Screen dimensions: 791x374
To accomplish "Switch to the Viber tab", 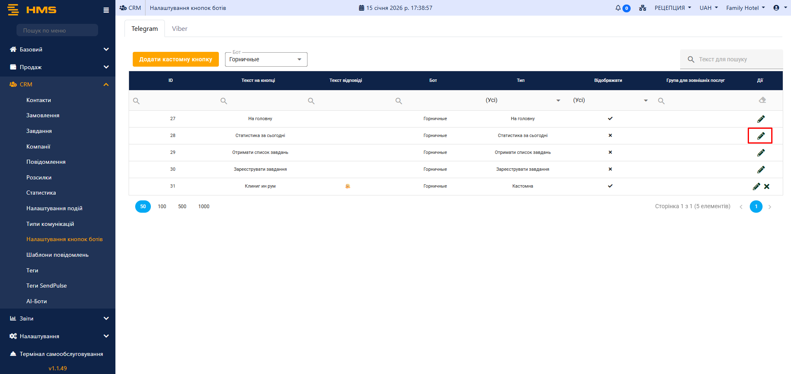I will pos(179,29).
